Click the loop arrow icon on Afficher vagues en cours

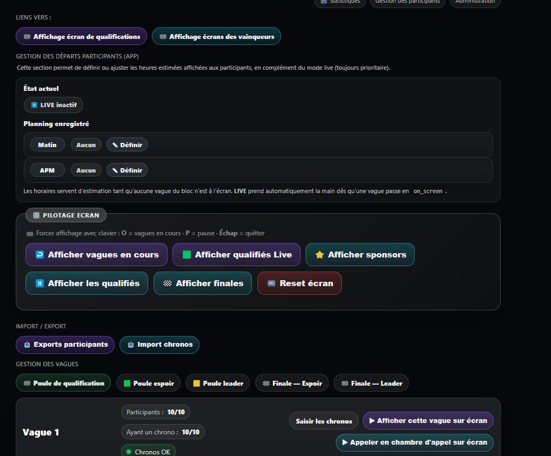39,255
